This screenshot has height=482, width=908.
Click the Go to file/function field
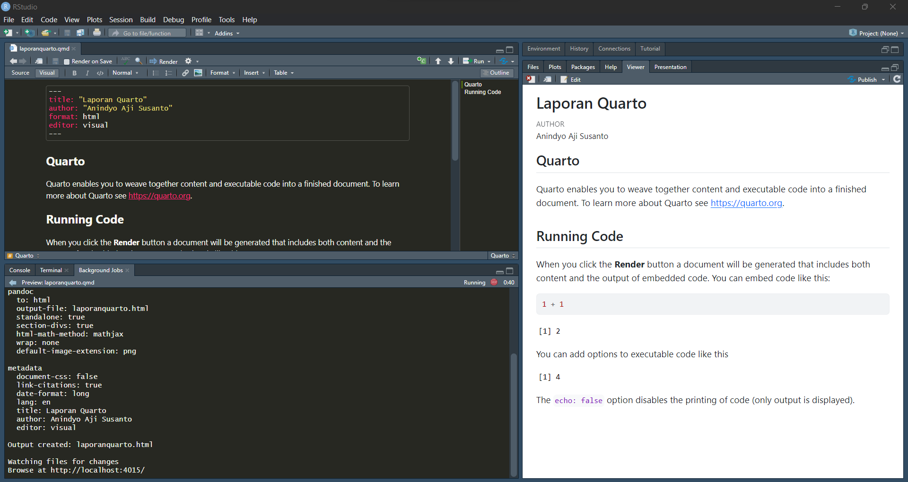pos(148,33)
